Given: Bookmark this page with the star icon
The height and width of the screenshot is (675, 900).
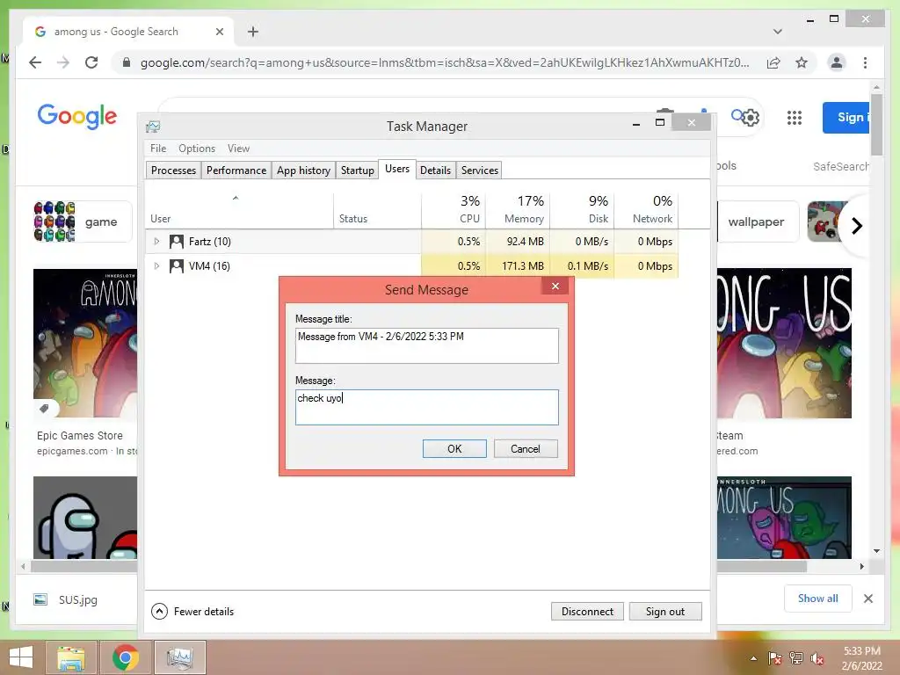Looking at the screenshot, I should 802,62.
